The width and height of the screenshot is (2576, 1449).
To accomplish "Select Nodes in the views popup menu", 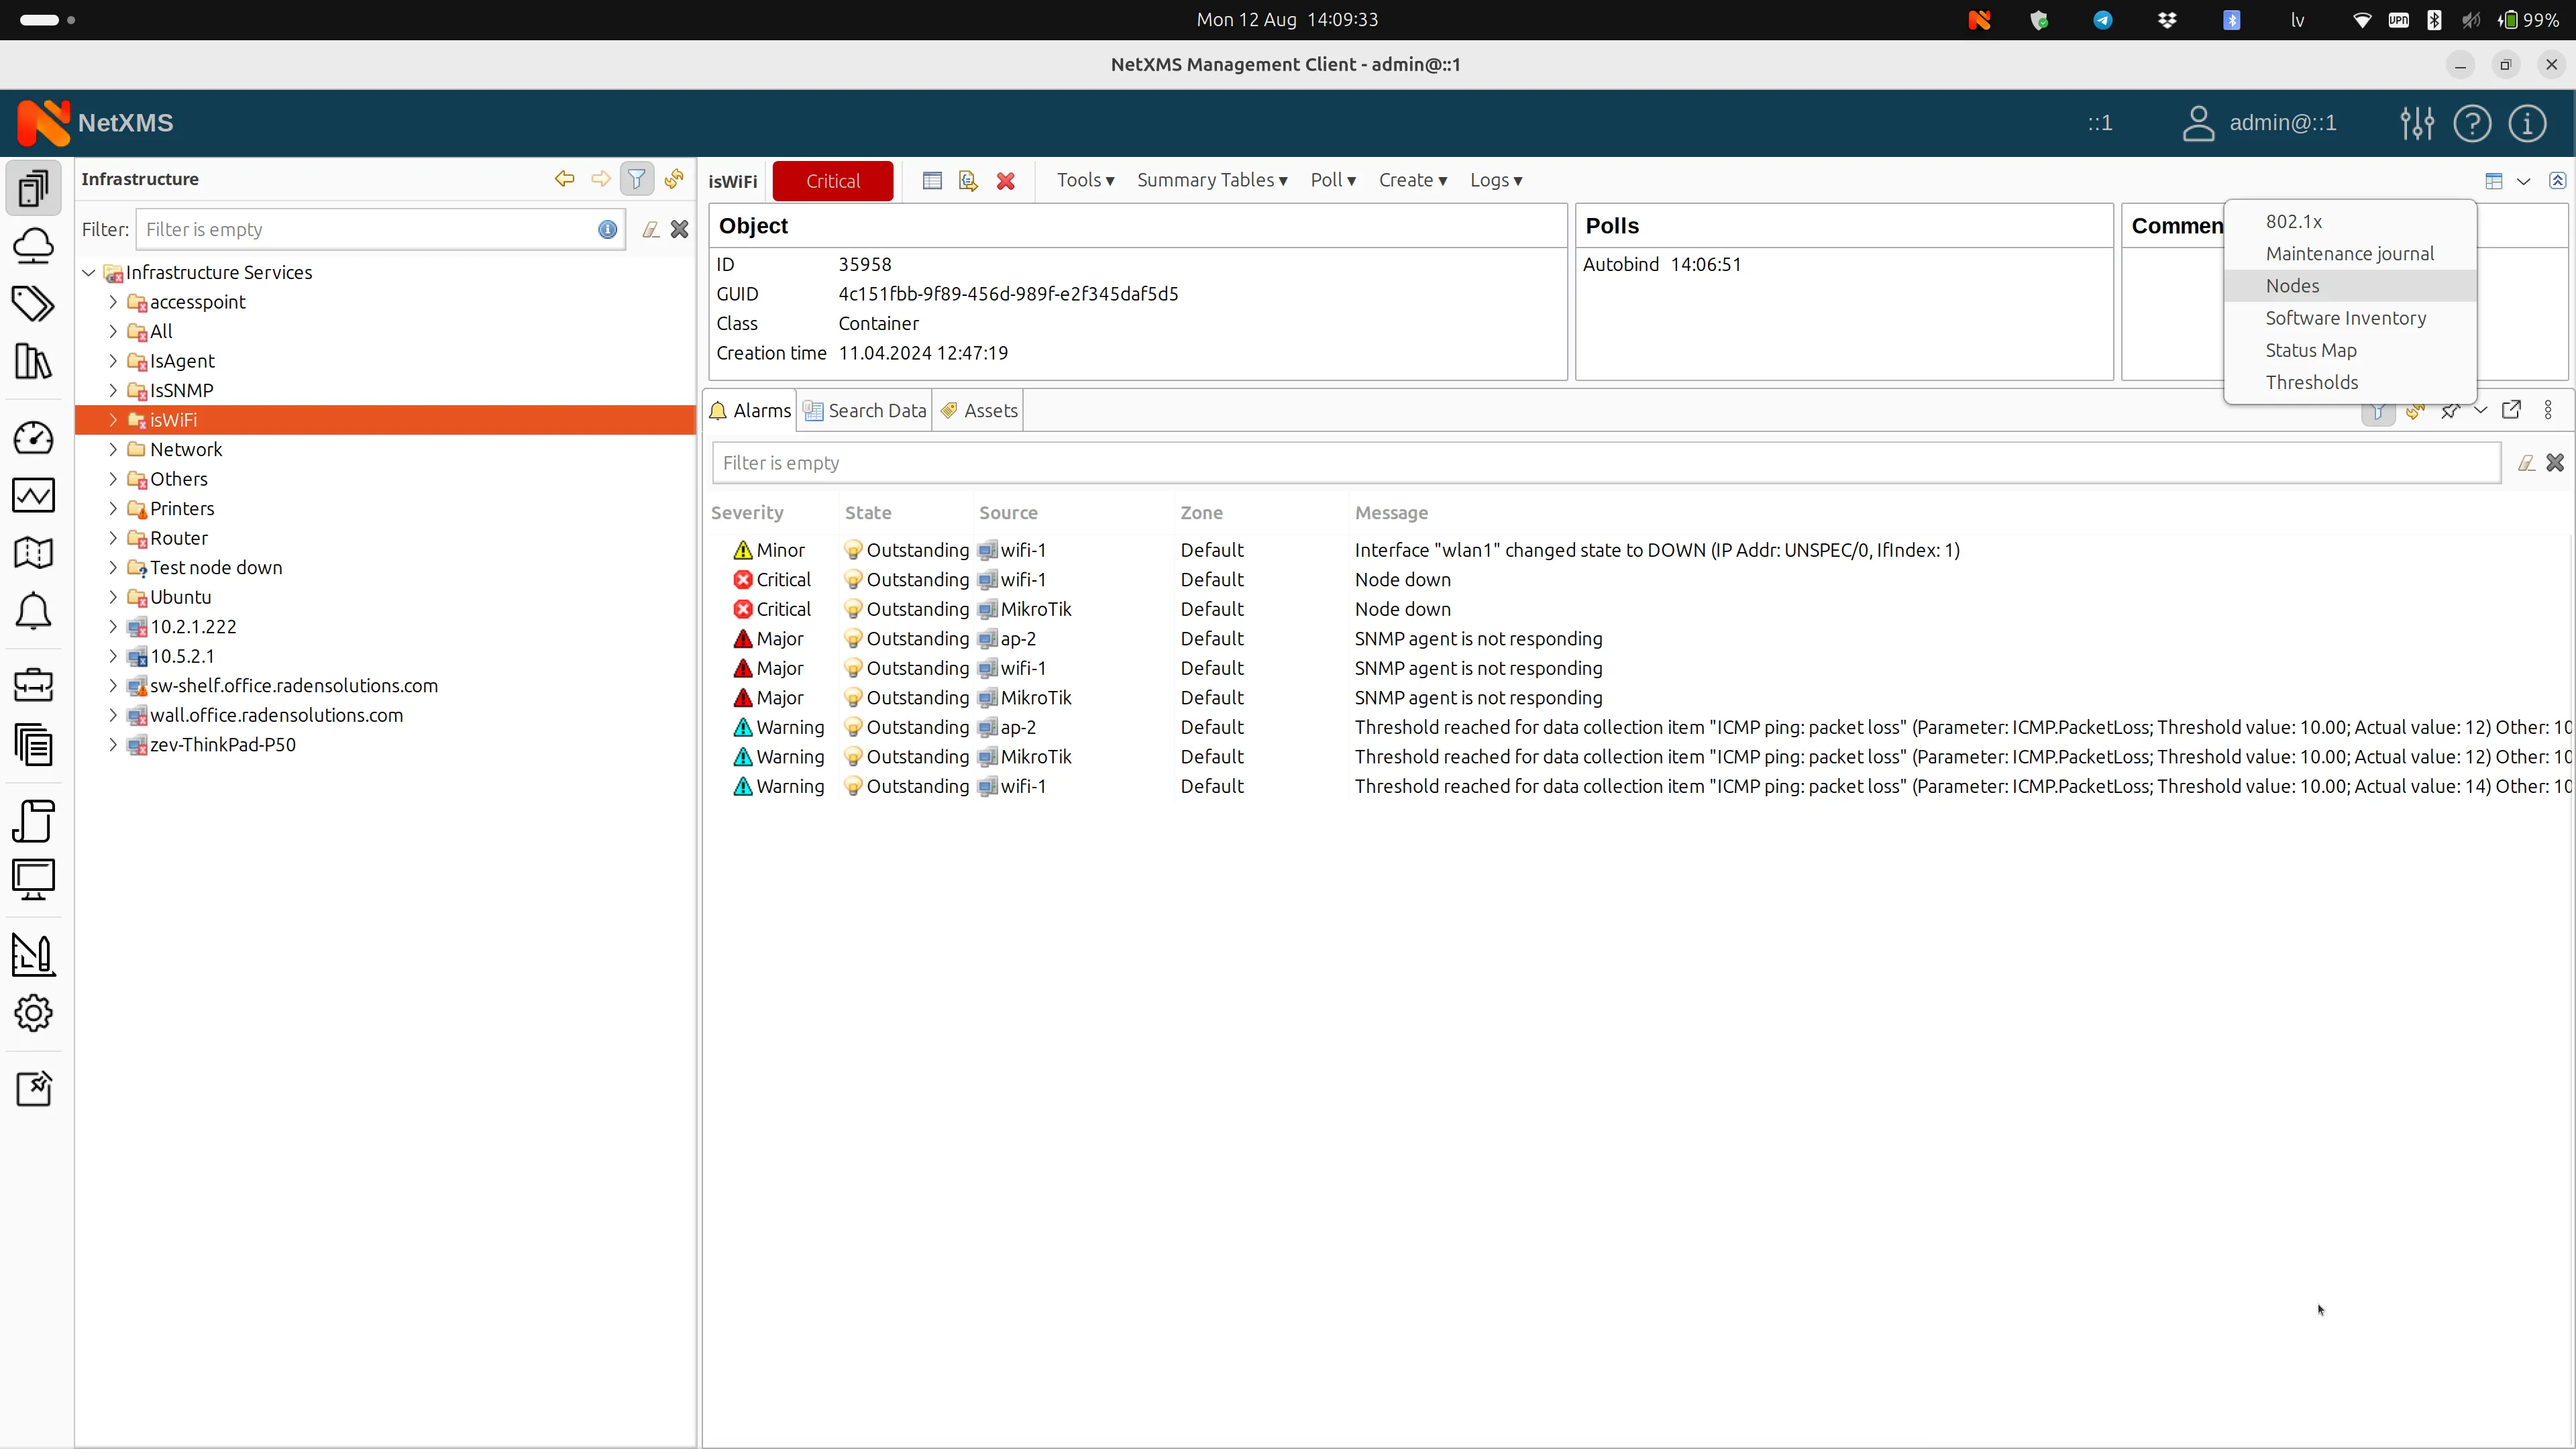I will click(x=2350, y=286).
